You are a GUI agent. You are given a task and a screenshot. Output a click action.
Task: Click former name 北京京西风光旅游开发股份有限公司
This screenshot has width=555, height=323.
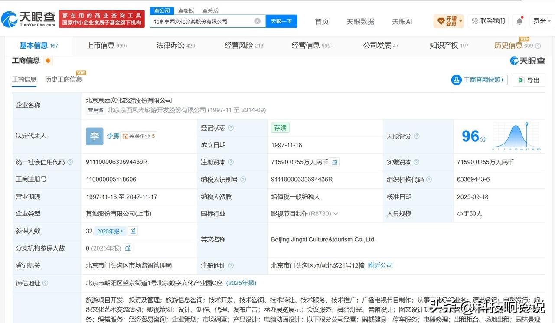point(157,110)
